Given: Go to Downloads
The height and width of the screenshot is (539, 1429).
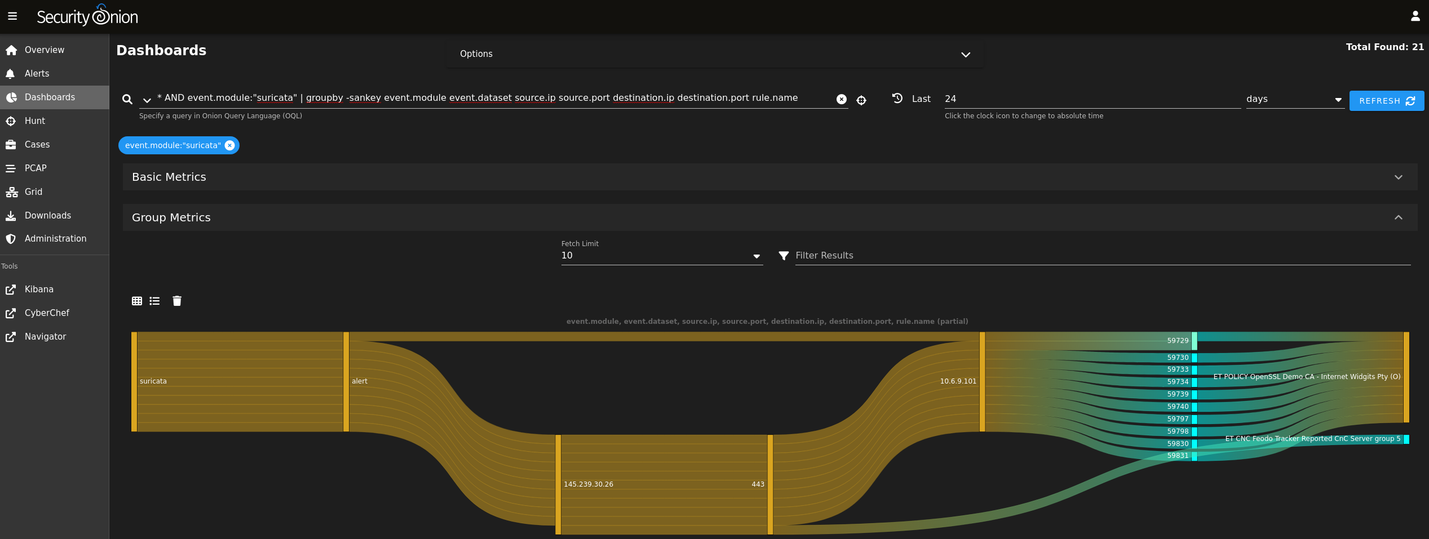Looking at the screenshot, I should click(x=55, y=216).
